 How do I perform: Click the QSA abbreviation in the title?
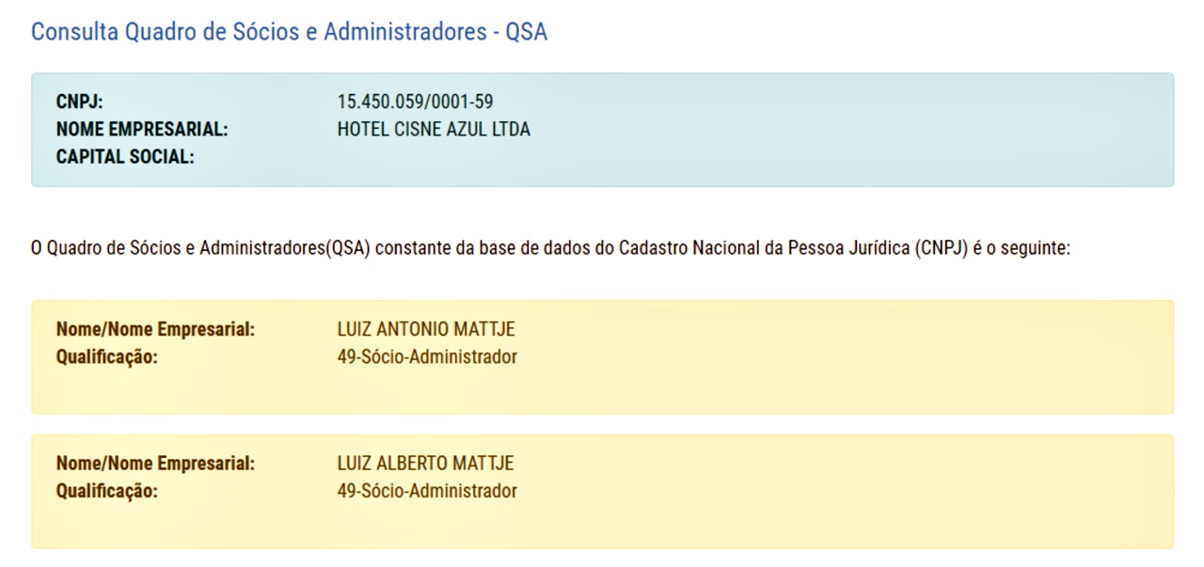pyautogui.click(x=527, y=32)
